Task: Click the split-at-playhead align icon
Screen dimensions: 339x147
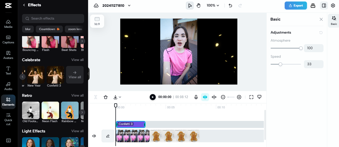Action: (214, 97)
